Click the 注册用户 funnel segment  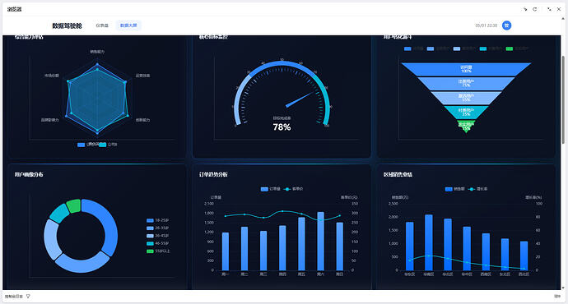coord(466,83)
